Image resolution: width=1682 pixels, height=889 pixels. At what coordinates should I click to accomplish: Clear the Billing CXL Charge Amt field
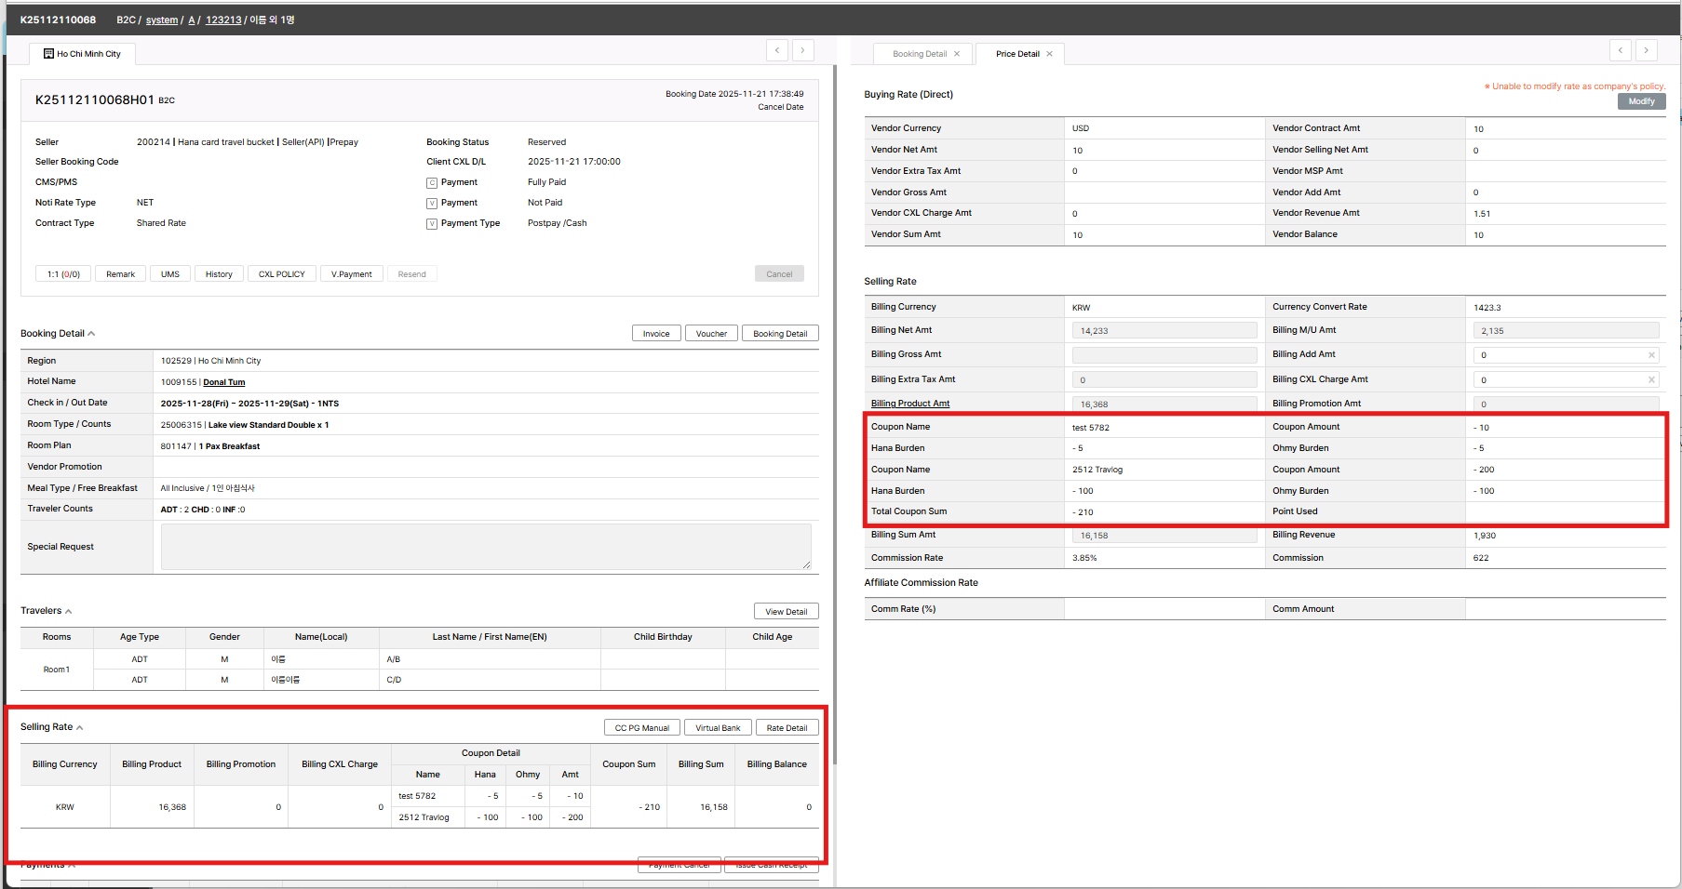pyautogui.click(x=1651, y=379)
